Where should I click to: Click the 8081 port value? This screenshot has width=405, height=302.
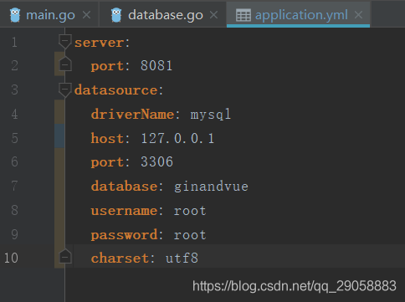156,66
